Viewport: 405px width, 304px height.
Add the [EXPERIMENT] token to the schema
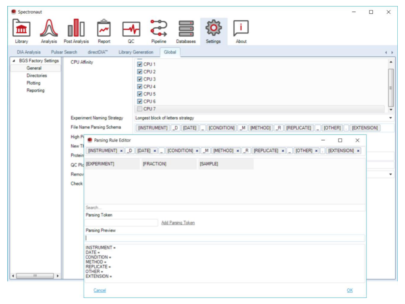click(112, 164)
